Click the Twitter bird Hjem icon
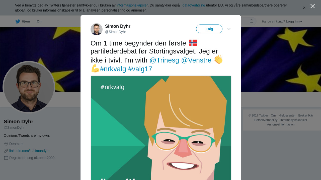The height and width of the screenshot is (180, 321). click(x=18, y=21)
